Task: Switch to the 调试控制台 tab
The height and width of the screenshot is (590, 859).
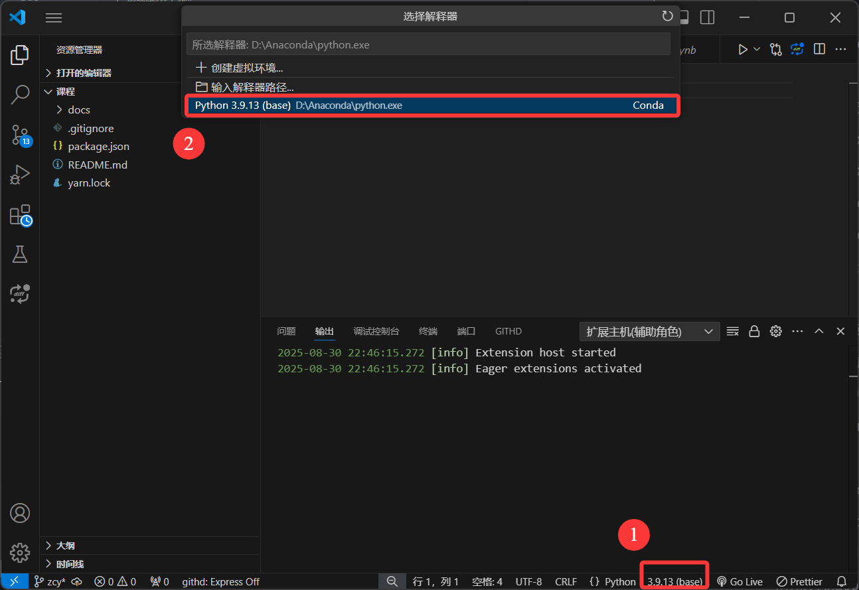Action: pos(376,331)
